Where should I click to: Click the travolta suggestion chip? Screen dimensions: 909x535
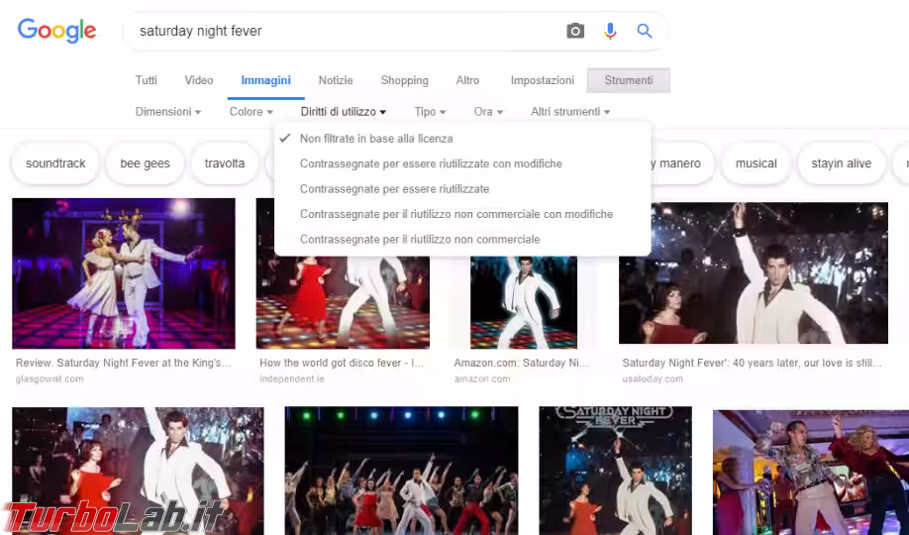click(x=225, y=163)
